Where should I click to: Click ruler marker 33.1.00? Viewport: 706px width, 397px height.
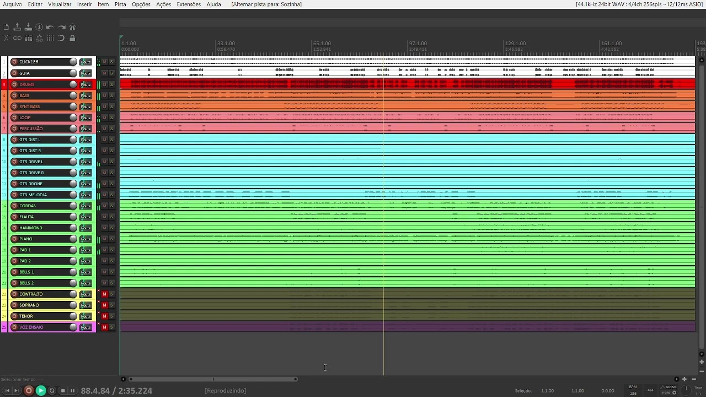226,43
